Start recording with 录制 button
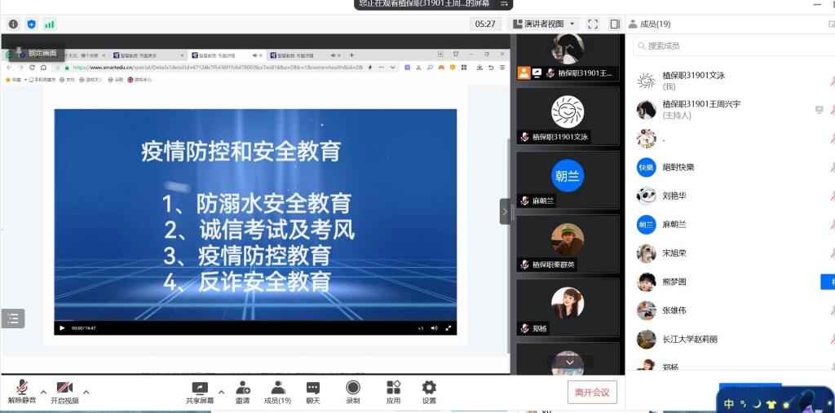Image resolution: width=835 pixels, height=413 pixels. tap(353, 392)
